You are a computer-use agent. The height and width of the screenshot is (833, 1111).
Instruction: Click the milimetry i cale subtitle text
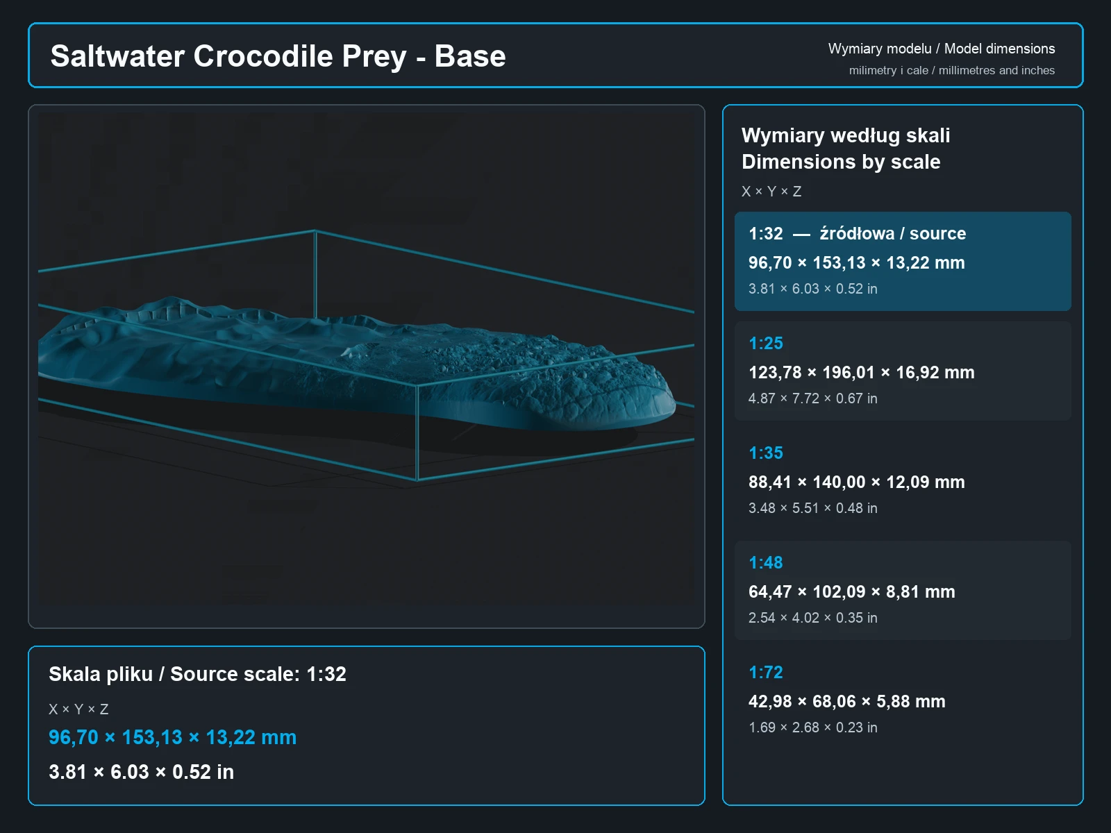pos(951,70)
